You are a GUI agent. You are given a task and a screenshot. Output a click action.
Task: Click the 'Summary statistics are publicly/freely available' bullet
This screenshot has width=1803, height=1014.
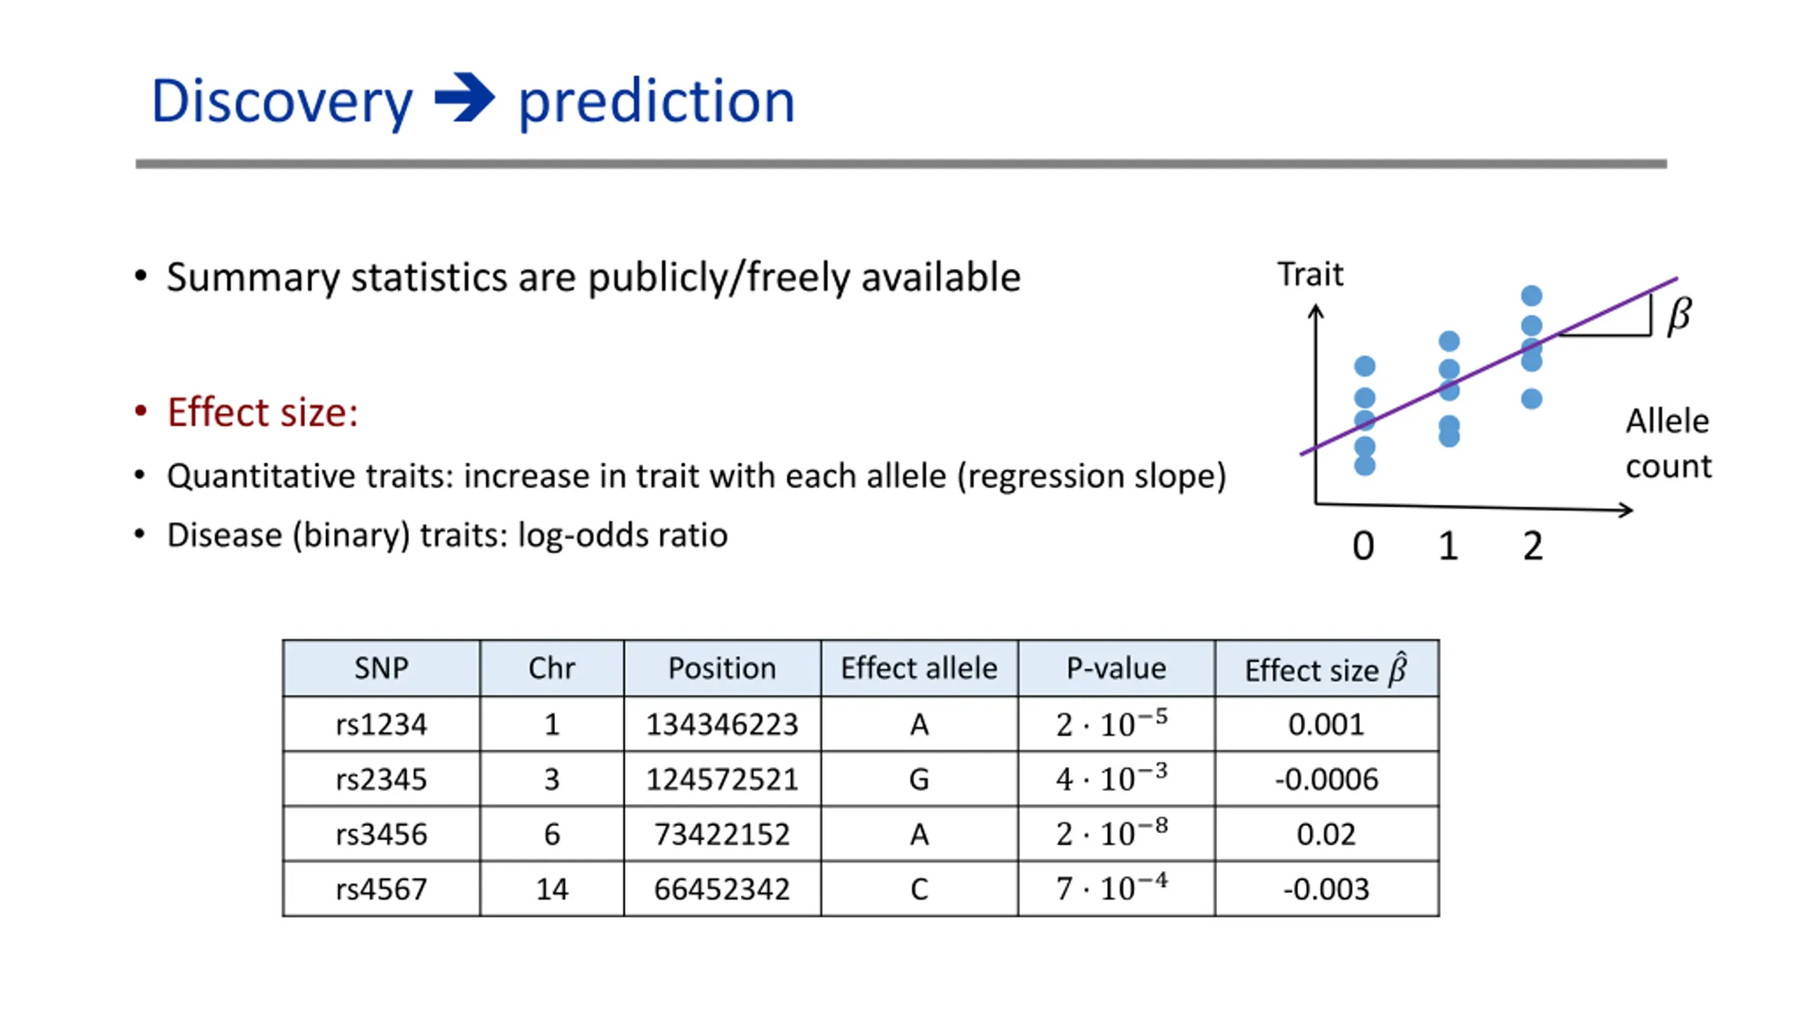(593, 277)
